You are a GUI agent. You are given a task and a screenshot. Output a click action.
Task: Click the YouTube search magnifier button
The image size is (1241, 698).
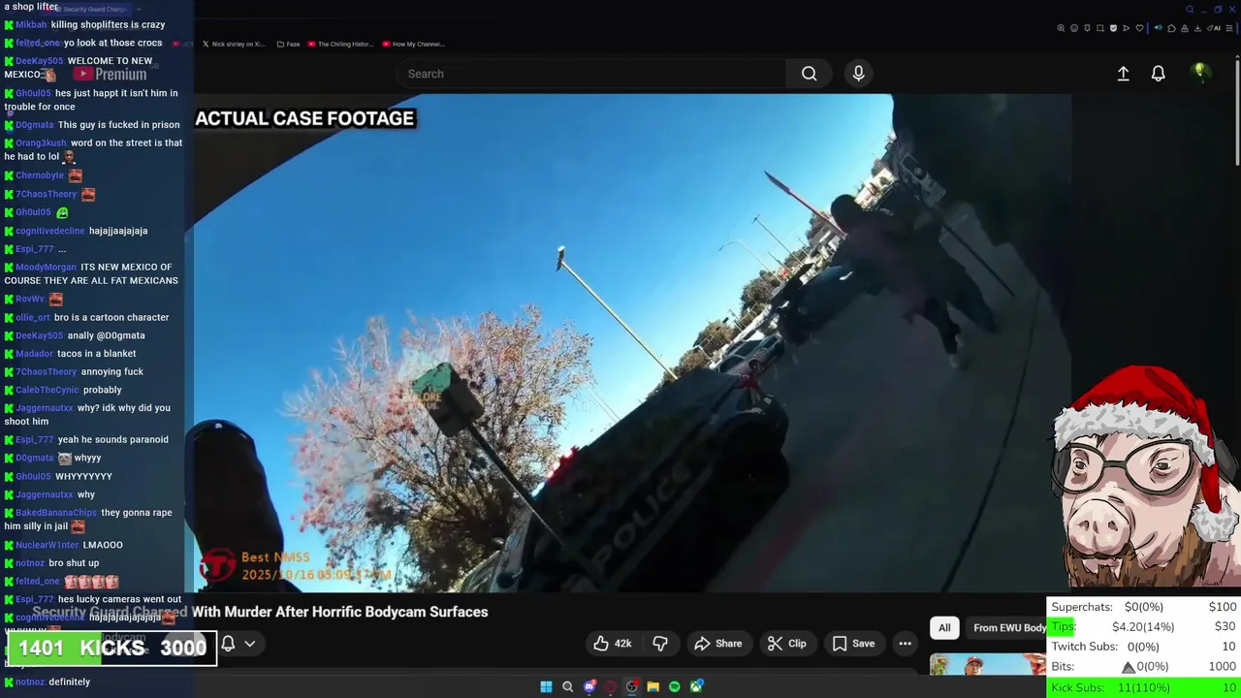pos(809,74)
